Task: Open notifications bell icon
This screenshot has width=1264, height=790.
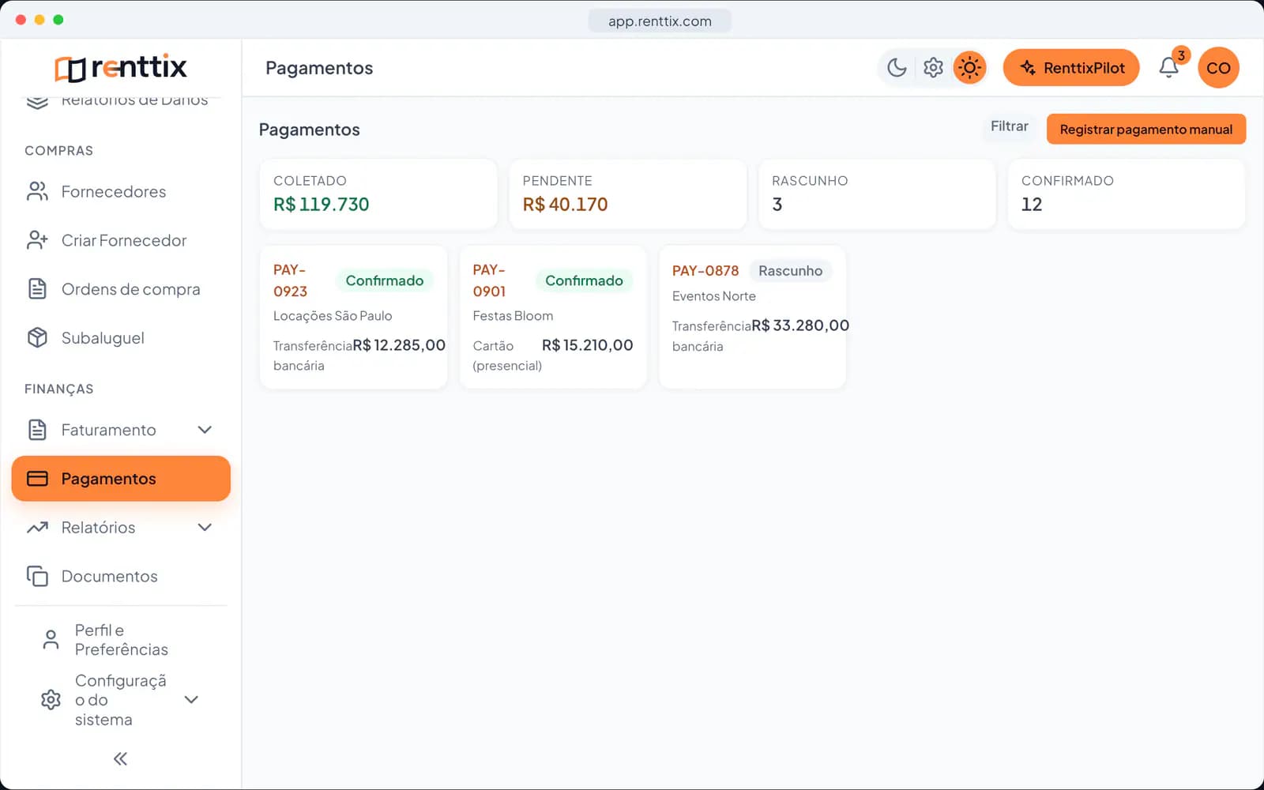Action: tap(1168, 68)
